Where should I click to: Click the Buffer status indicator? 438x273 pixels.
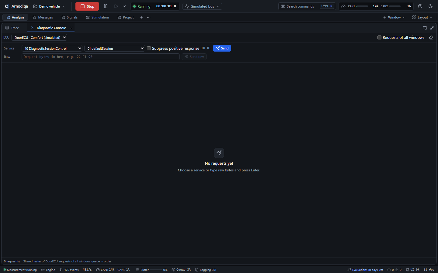pos(151,270)
